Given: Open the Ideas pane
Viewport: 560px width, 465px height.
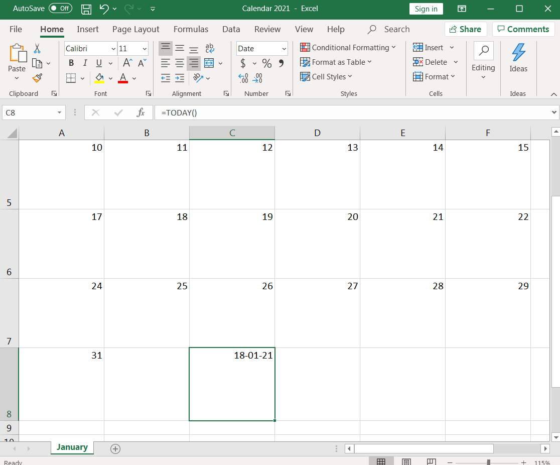Looking at the screenshot, I should pos(518,59).
